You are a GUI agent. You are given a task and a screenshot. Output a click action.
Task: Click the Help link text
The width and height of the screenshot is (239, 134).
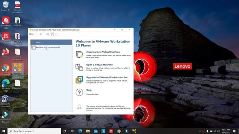pos(89,90)
